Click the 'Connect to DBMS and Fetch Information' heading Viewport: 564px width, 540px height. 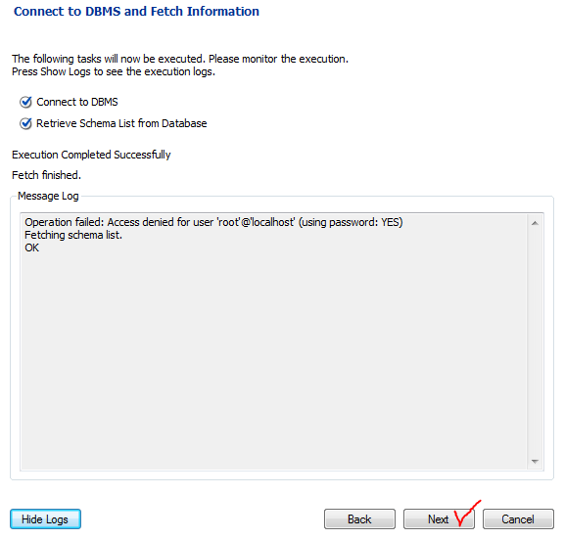(136, 11)
